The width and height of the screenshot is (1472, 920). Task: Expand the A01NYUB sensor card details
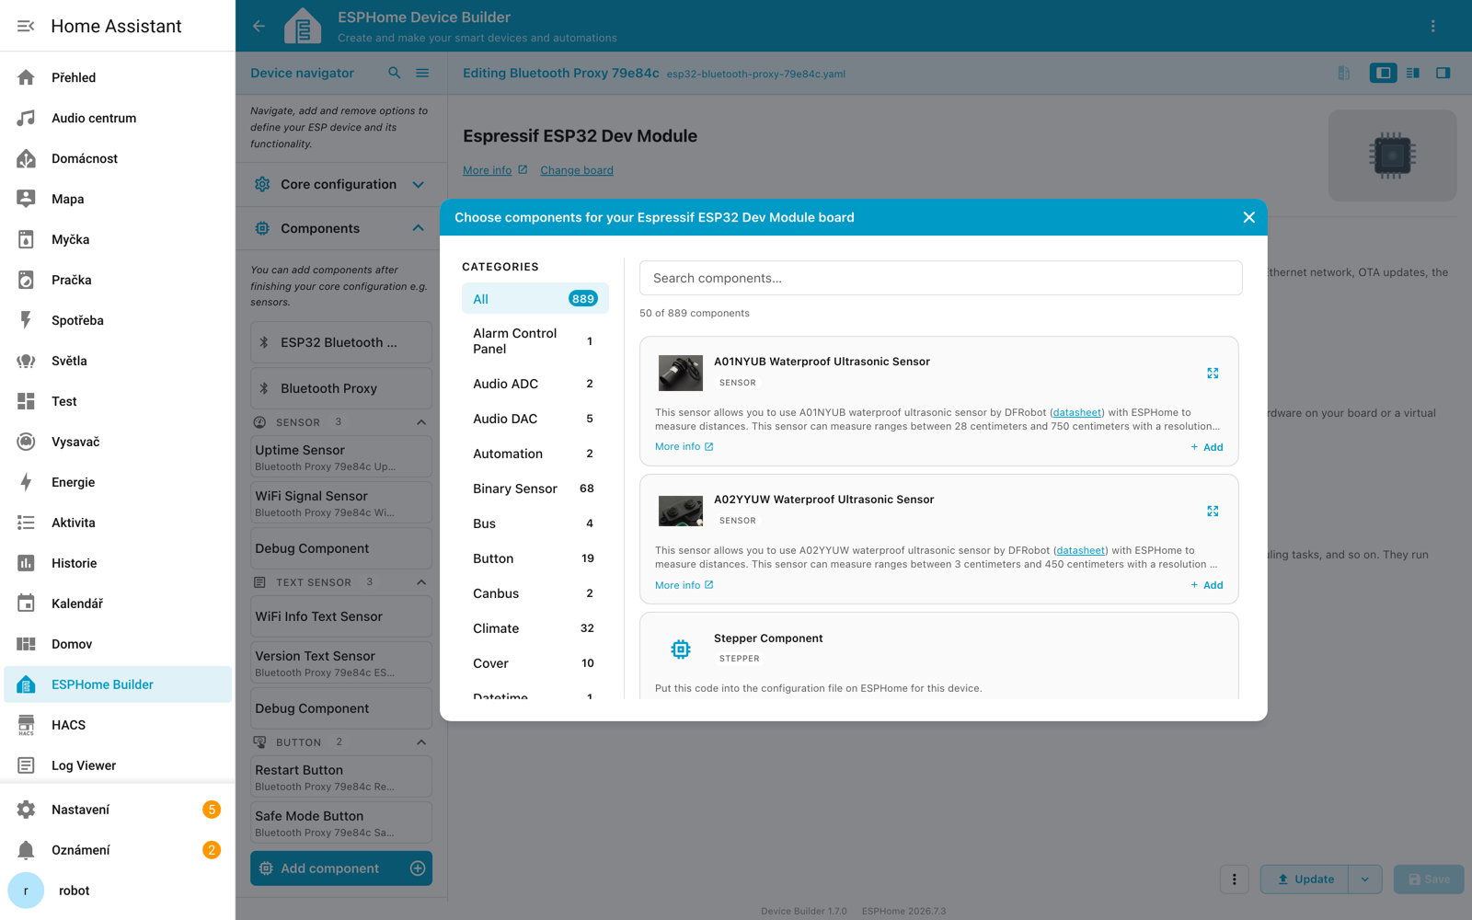(1213, 374)
